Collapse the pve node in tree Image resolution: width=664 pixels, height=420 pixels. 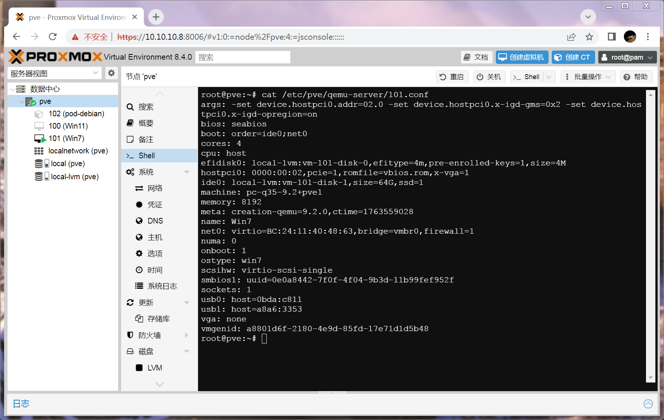point(22,102)
